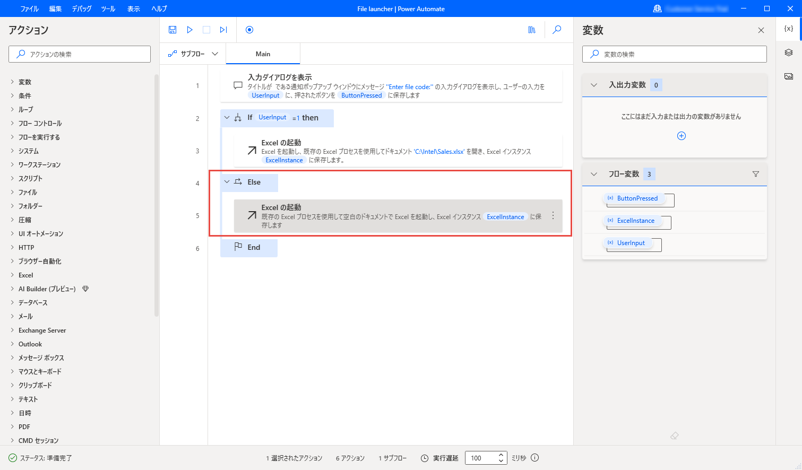Filter the flow variables with funnel icon

(x=756, y=174)
